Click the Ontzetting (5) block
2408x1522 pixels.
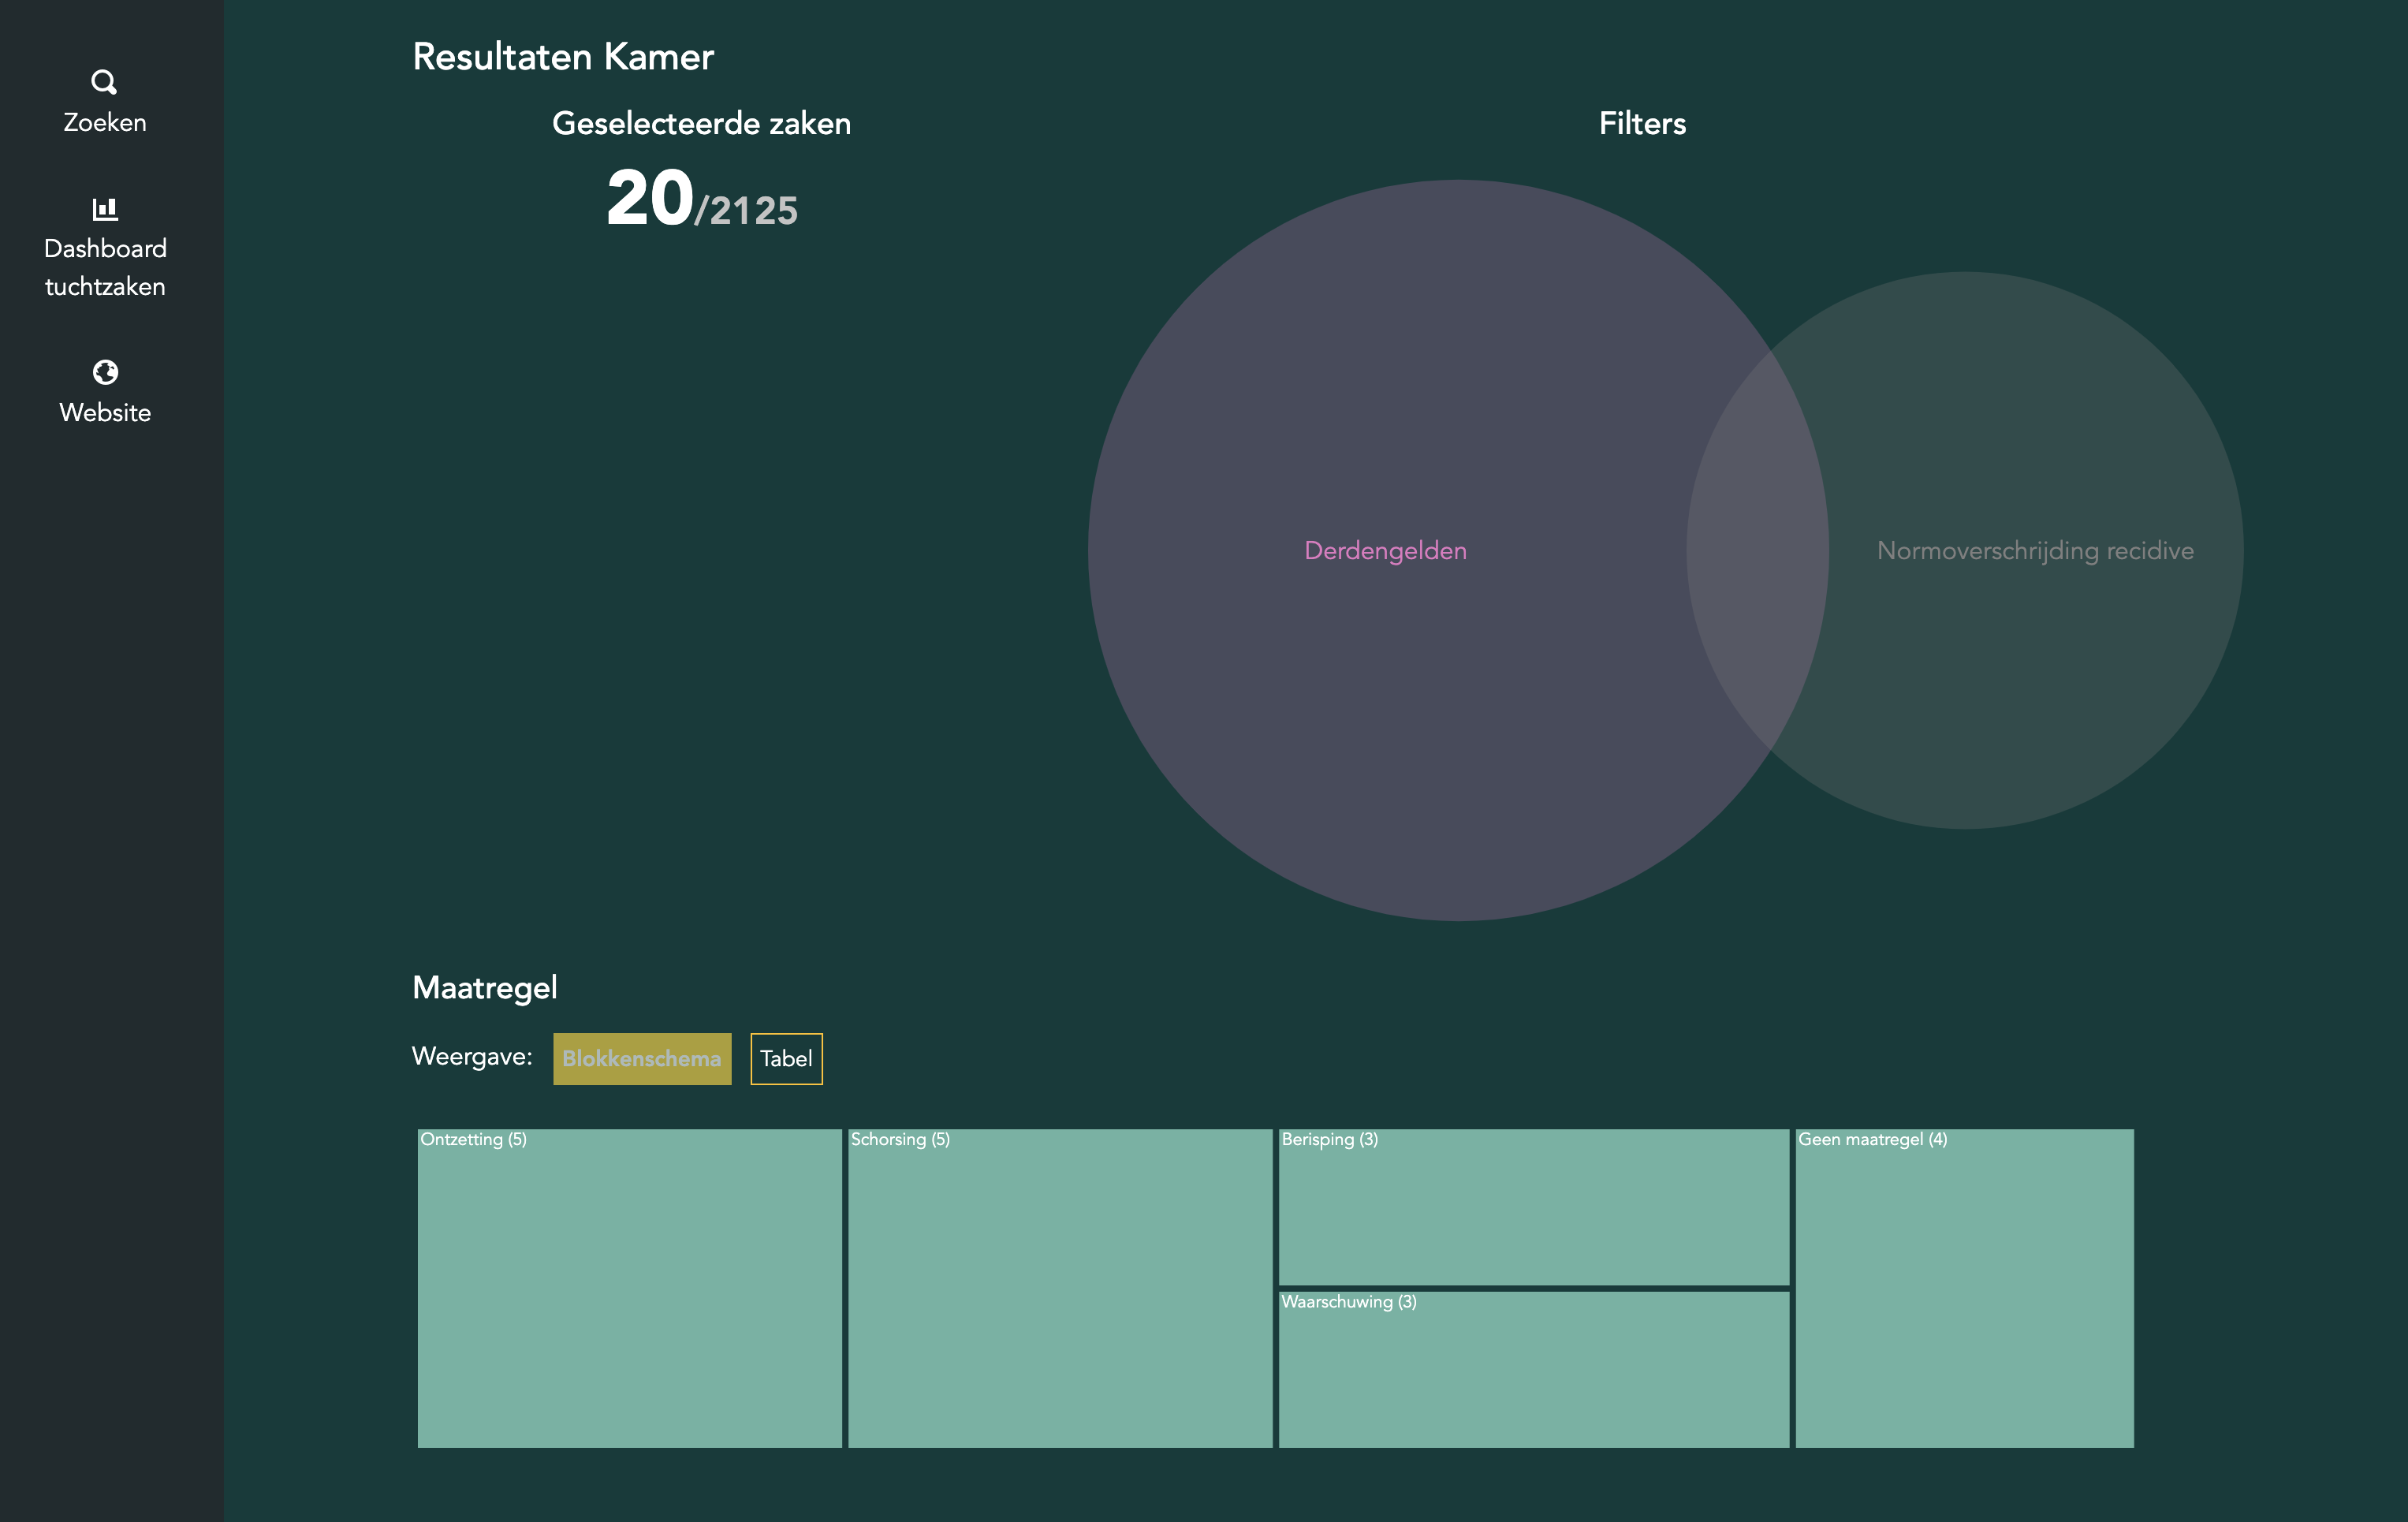(629, 1288)
